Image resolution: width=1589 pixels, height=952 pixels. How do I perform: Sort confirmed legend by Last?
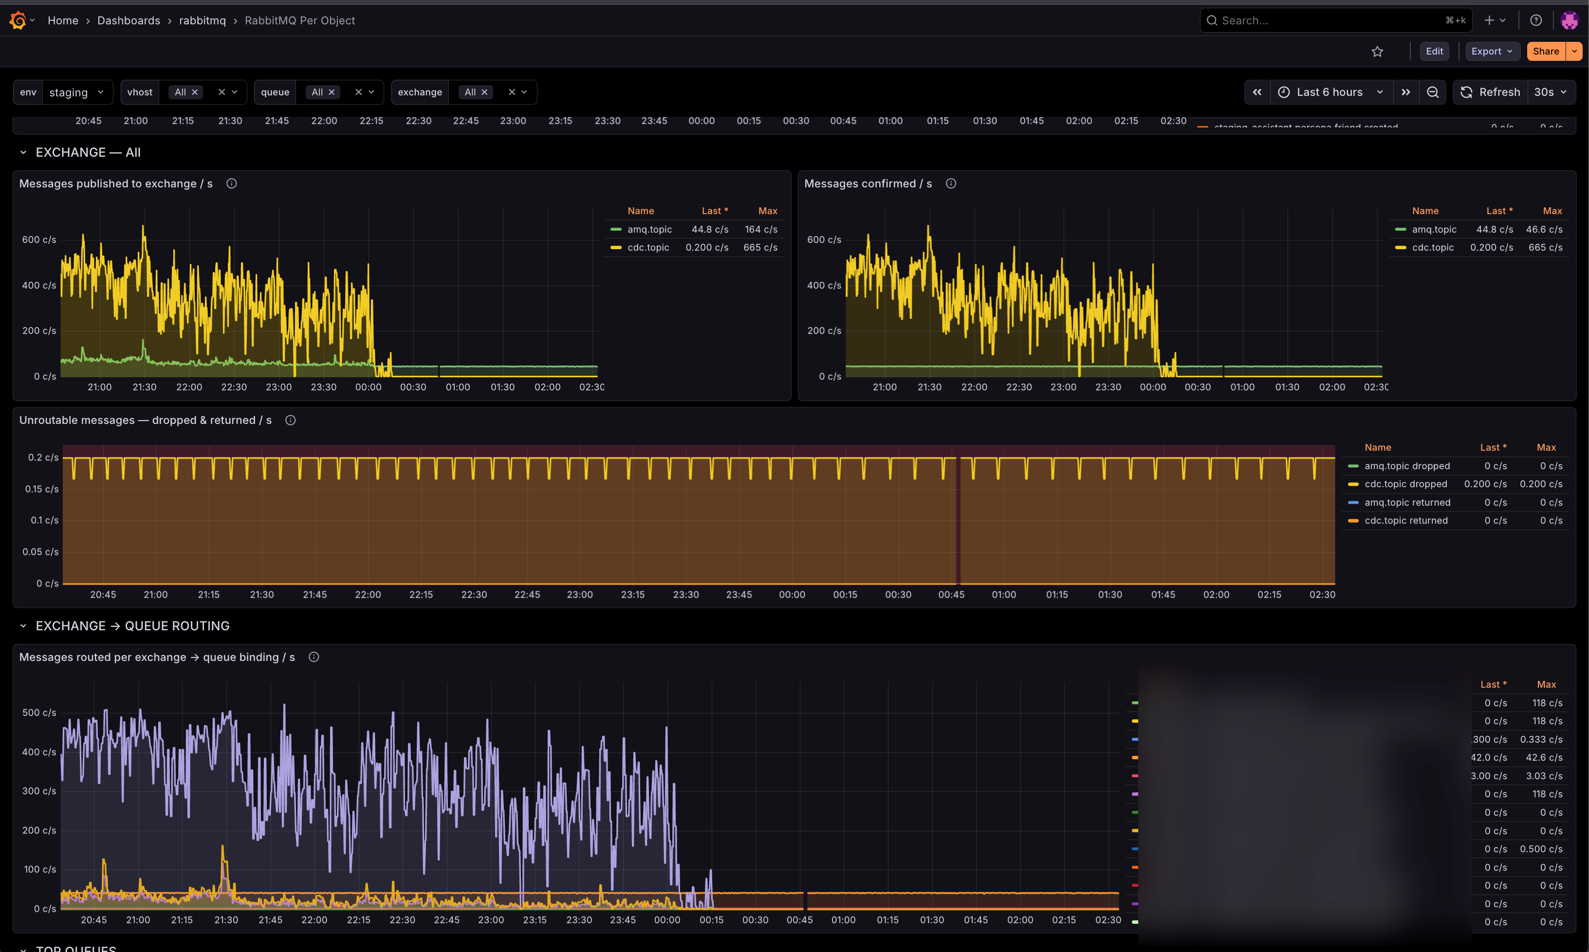pyautogui.click(x=1499, y=211)
